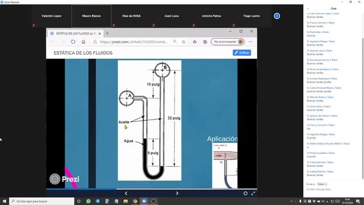Viewport: 364px width, 205px height.
Task: Show hidden system tray icons
Action: click(292, 201)
